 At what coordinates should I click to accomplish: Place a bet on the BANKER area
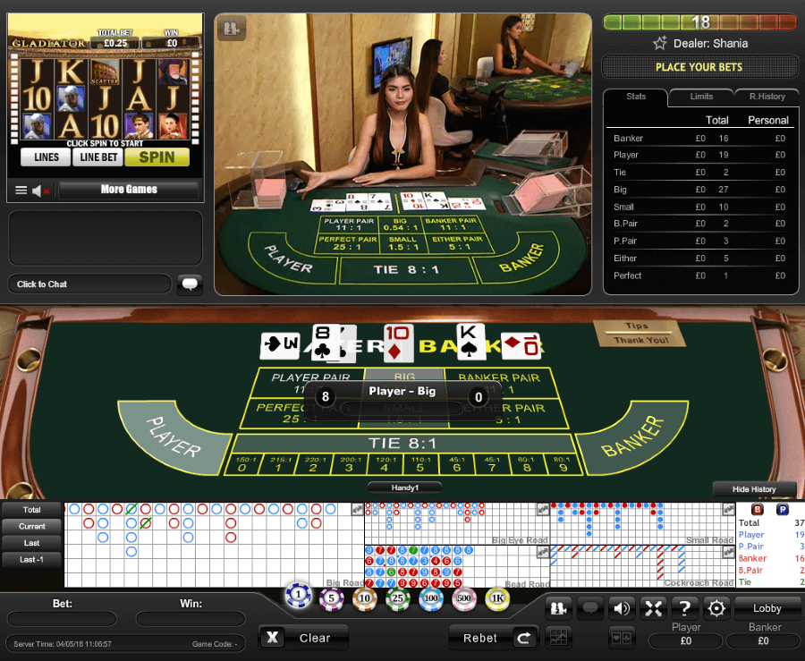click(632, 436)
